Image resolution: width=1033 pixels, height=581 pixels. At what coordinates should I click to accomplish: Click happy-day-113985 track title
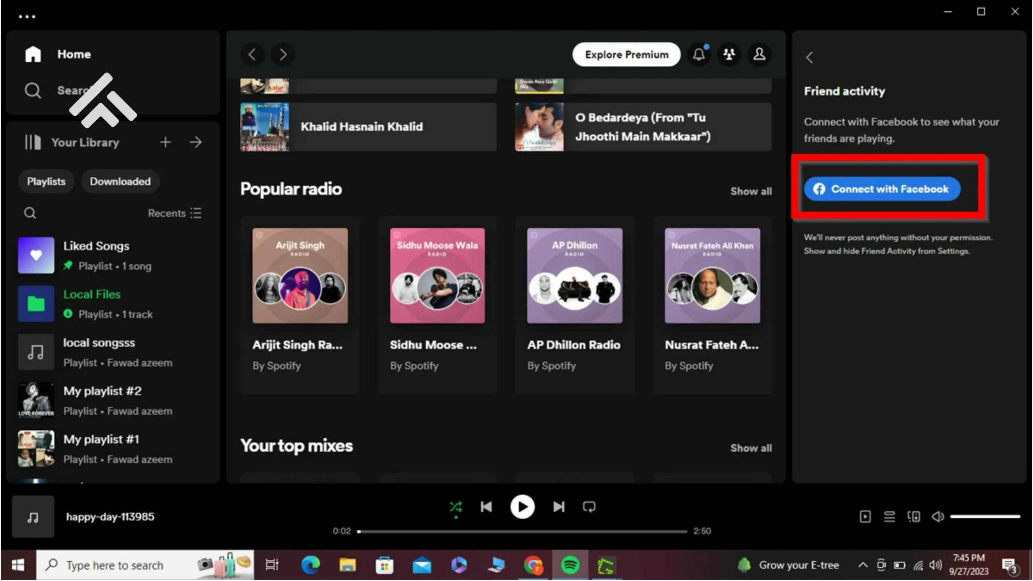tap(110, 517)
